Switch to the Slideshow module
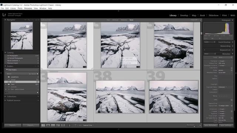Viewport: 237px width, 133px height. pyautogui.click(x=214, y=16)
